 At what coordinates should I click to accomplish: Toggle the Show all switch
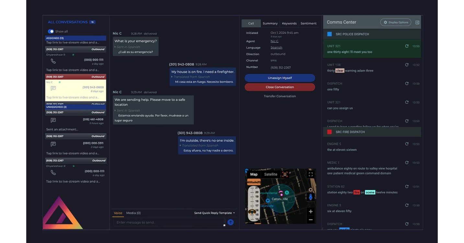coord(51,31)
